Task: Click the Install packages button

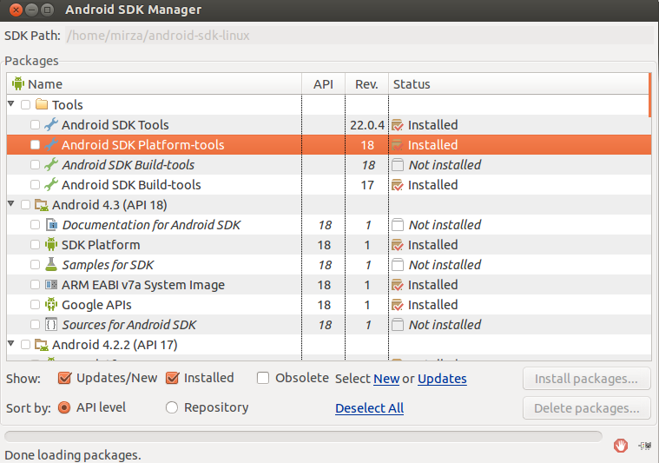Action: tap(587, 379)
